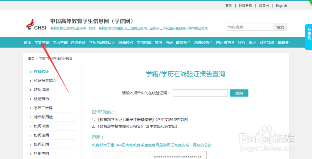Focus the 站内搜索 search field
The width and height of the screenshot is (312, 159).
click(x=250, y=27)
